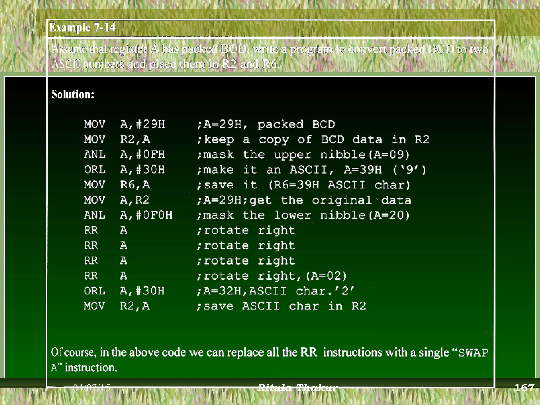The height and width of the screenshot is (405, 540).
Task: Click the slide number 167
Action: [x=524, y=388]
